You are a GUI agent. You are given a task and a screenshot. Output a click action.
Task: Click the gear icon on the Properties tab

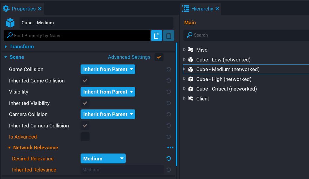[x=6, y=8]
